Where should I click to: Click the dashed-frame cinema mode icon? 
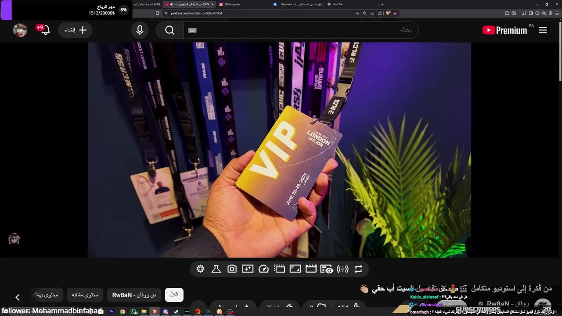coord(279,269)
